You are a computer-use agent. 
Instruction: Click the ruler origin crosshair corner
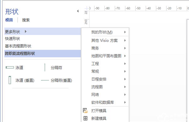click(87, 8)
